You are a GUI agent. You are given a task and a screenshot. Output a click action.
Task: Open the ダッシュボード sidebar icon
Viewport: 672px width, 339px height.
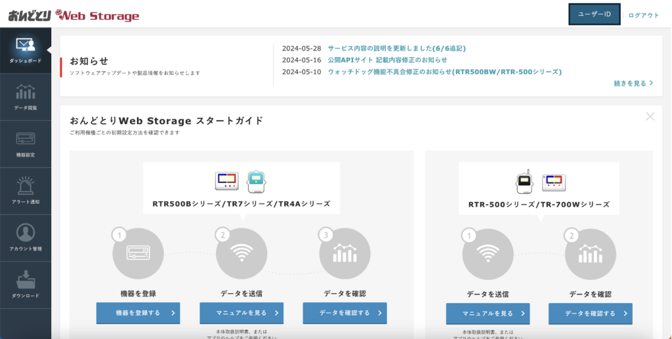tap(25, 46)
